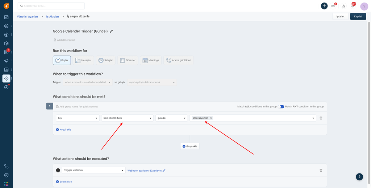
Task: Delete the Trigger webhook action
Action: (x=321, y=170)
